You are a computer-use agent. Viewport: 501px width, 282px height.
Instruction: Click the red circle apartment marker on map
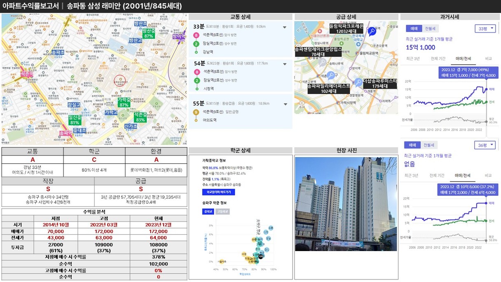[120, 81]
